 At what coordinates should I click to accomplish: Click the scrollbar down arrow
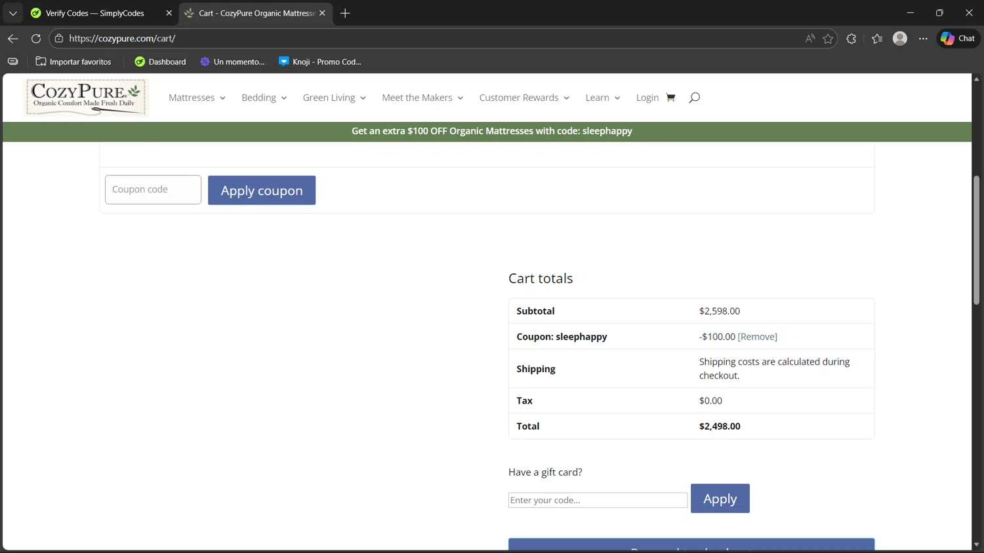point(976,544)
